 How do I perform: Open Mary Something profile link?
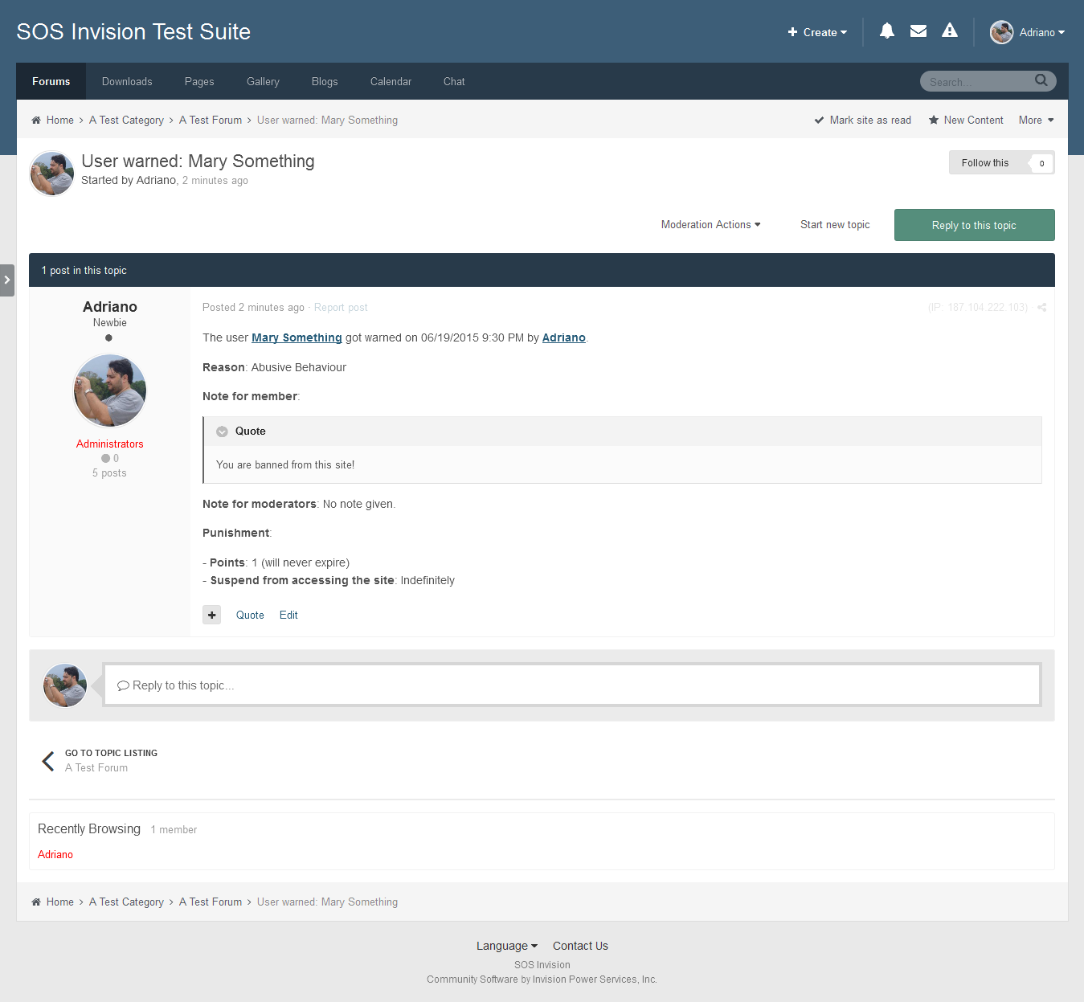tap(297, 338)
